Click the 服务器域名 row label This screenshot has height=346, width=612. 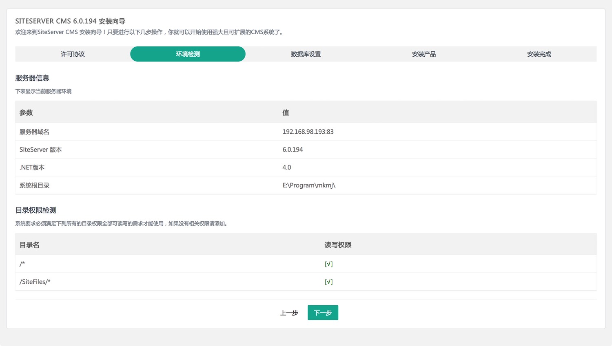(x=34, y=132)
